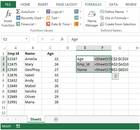Click the formula bar fx button
The width and height of the screenshot is (140, 130).
62,39
